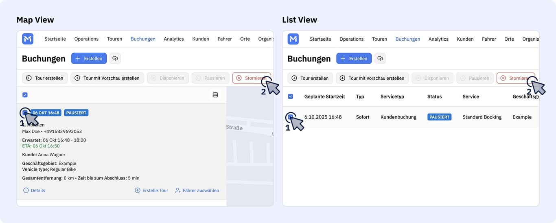Open Operations in Map View navigation
Screen dimensions: 556x223
pos(86,39)
